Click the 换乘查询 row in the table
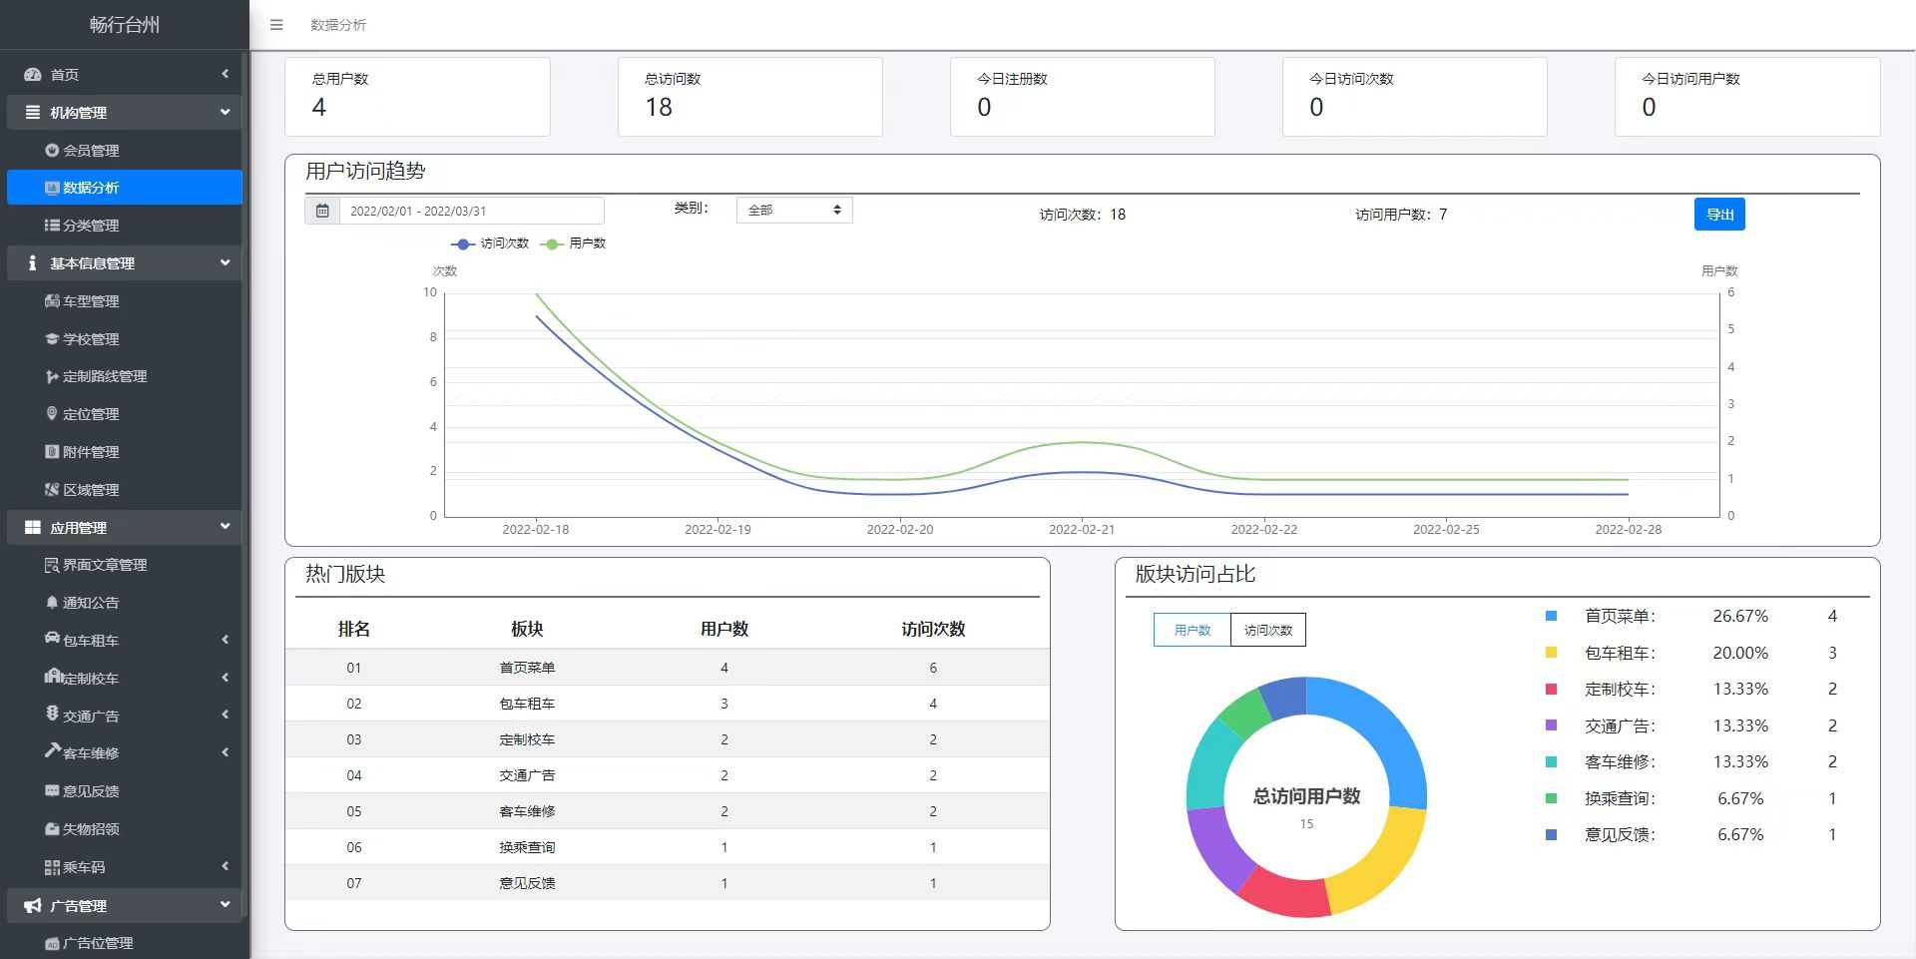The height and width of the screenshot is (959, 1916). click(667, 847)
